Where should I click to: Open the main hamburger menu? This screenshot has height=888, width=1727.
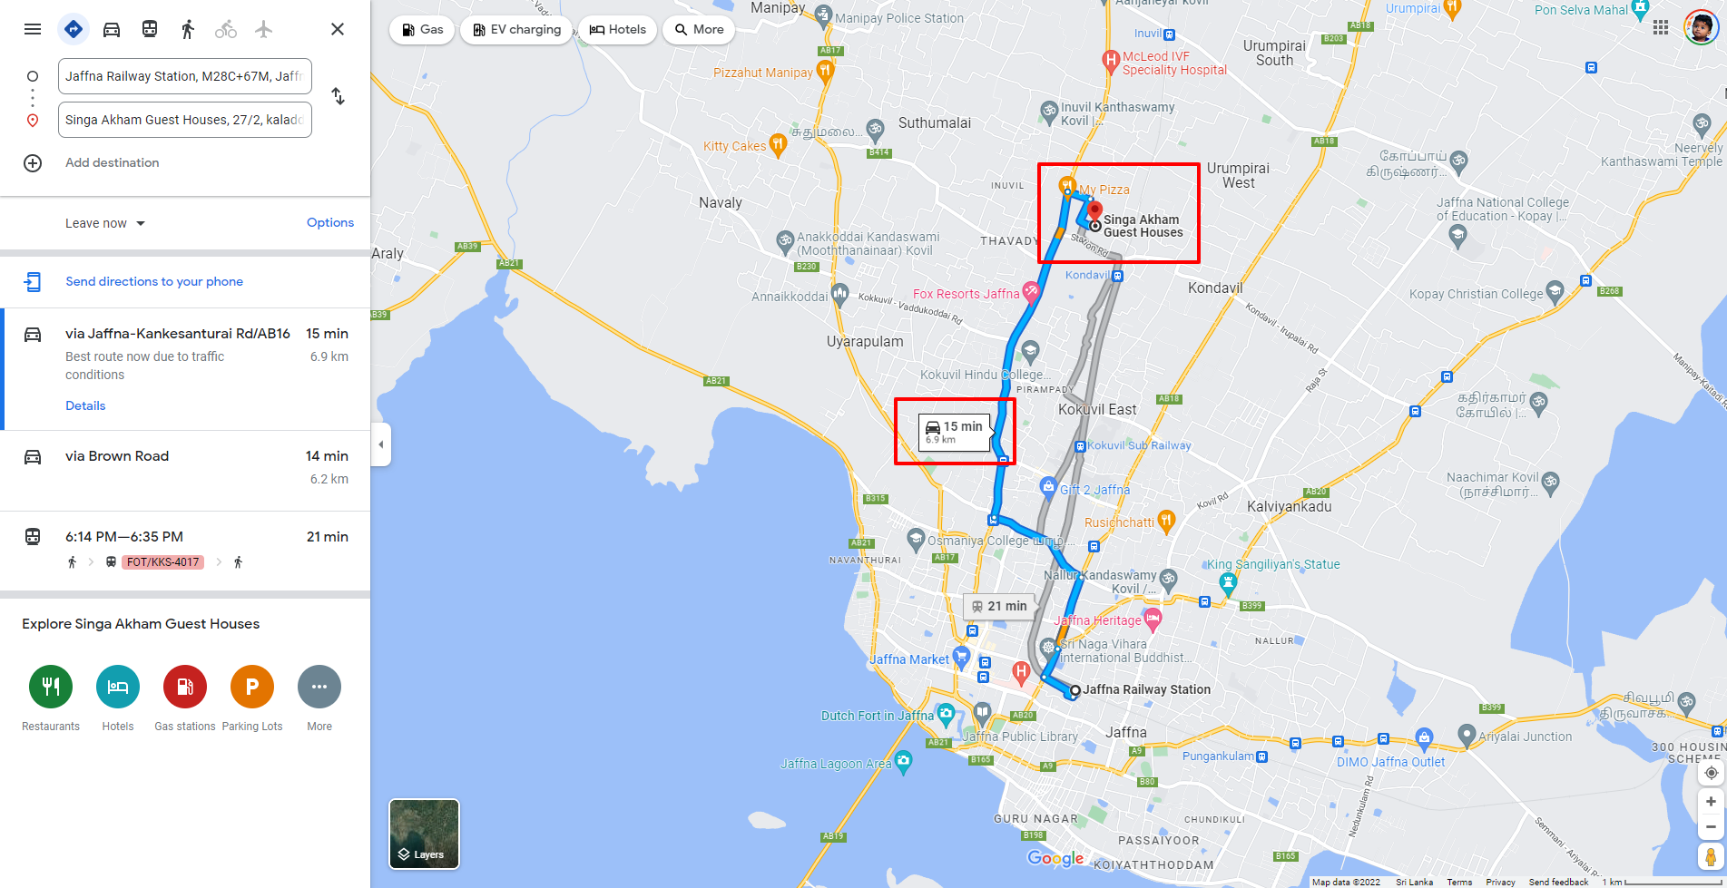point(33,29)
